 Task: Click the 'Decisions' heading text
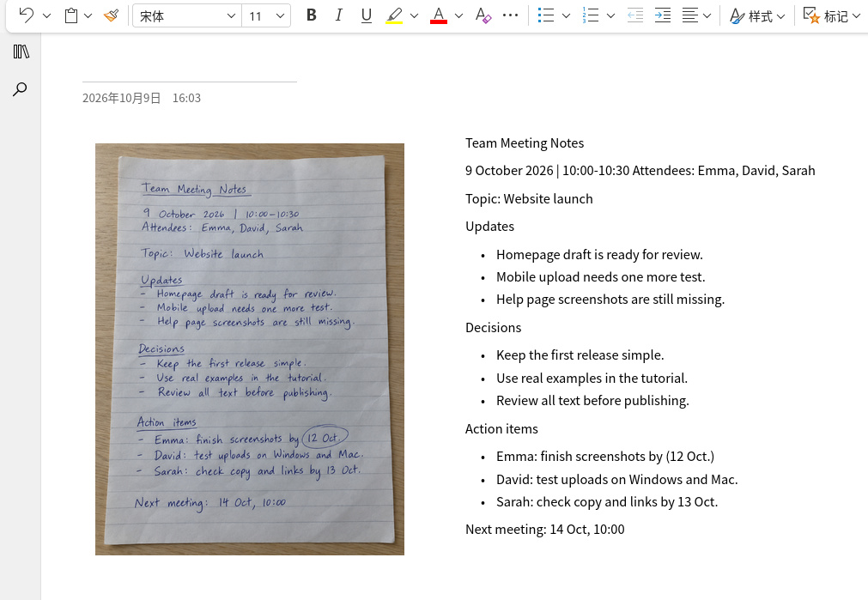coord(493,328)
